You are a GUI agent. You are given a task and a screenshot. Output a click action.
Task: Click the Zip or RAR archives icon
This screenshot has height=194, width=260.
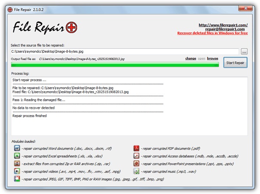point(16,164)
